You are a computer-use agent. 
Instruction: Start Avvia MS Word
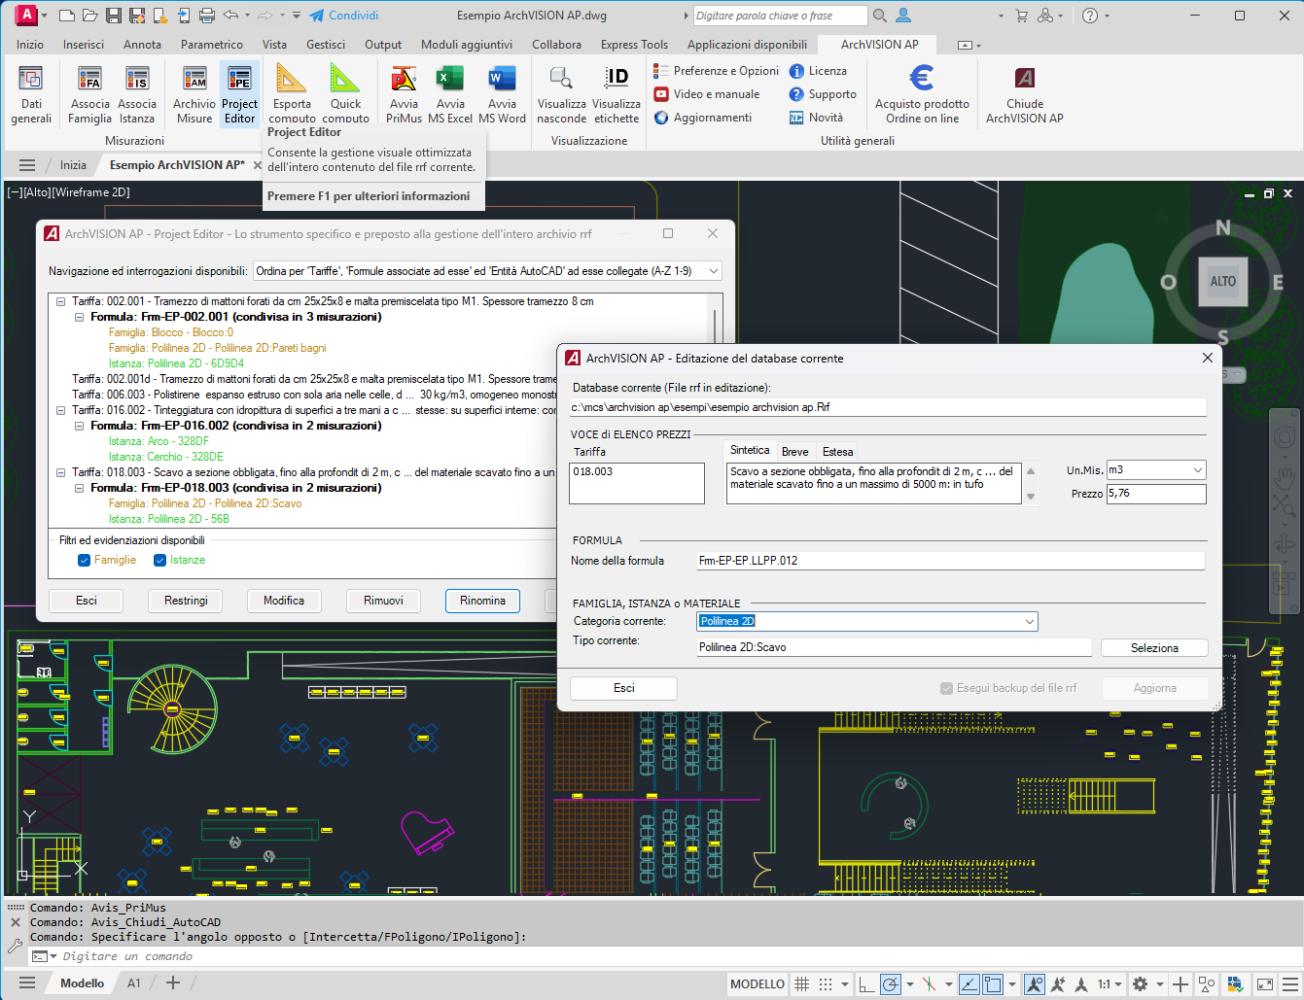pyautogui.click(x=502, y=94)
